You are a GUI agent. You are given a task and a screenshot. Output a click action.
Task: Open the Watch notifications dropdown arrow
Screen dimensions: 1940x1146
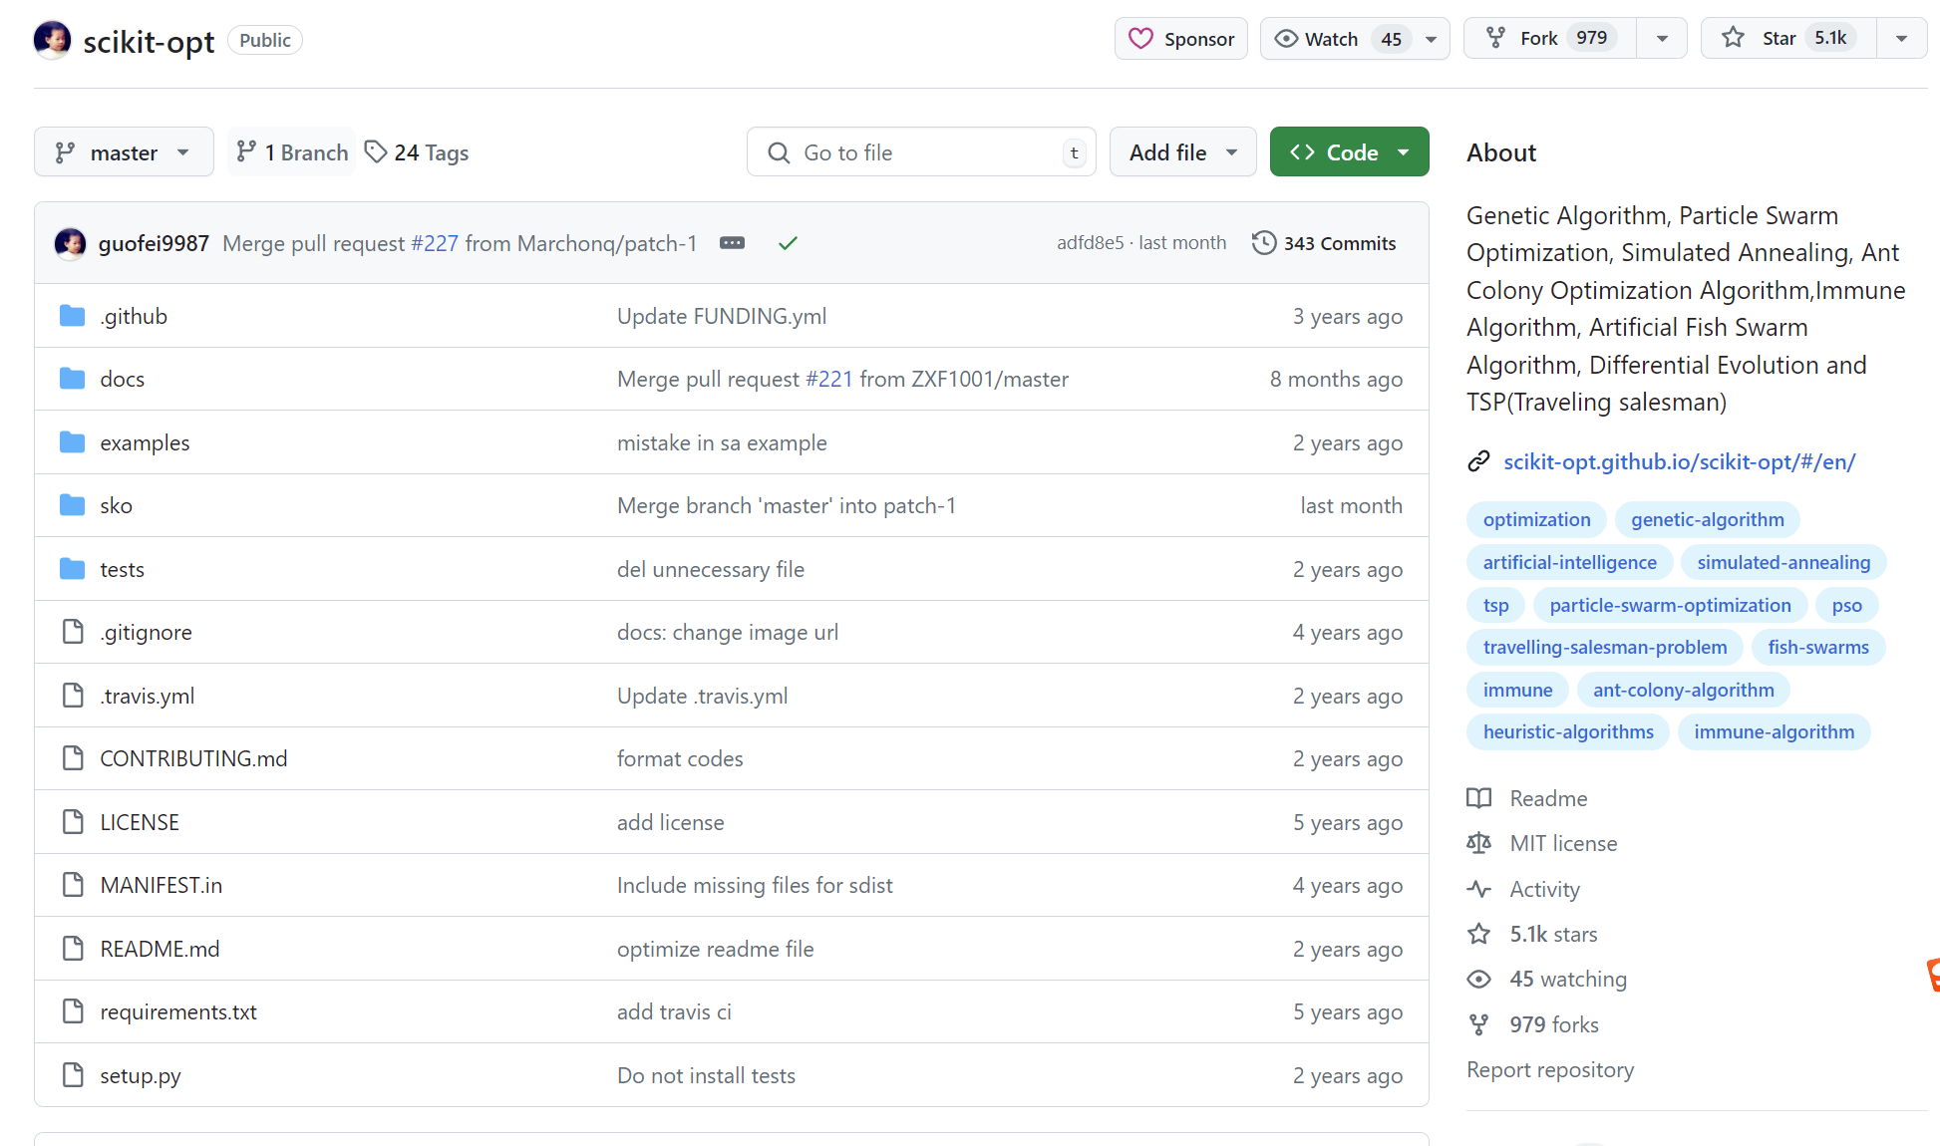pyautogui.click(x=1432, y=39)
